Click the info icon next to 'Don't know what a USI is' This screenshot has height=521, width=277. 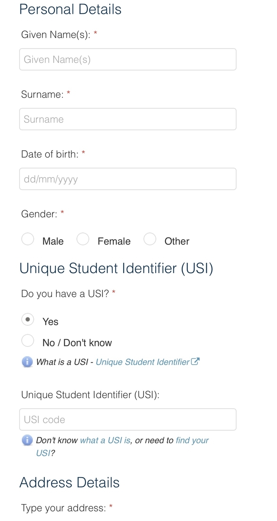coord(27,440)
